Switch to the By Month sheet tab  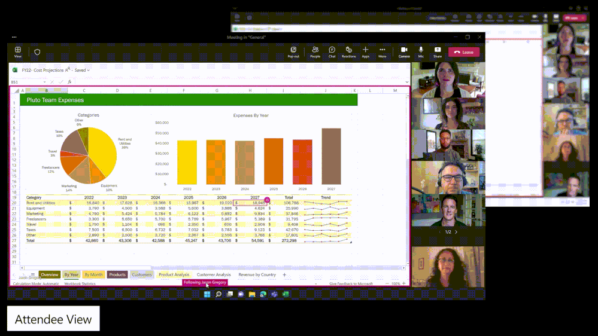[93, 274]
